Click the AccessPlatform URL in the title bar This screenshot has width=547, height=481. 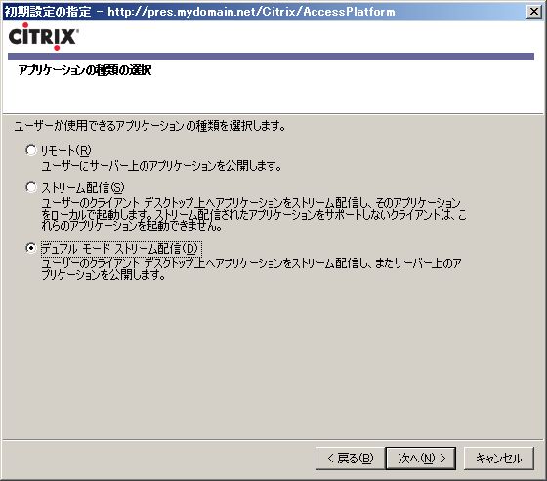point(252,12)
